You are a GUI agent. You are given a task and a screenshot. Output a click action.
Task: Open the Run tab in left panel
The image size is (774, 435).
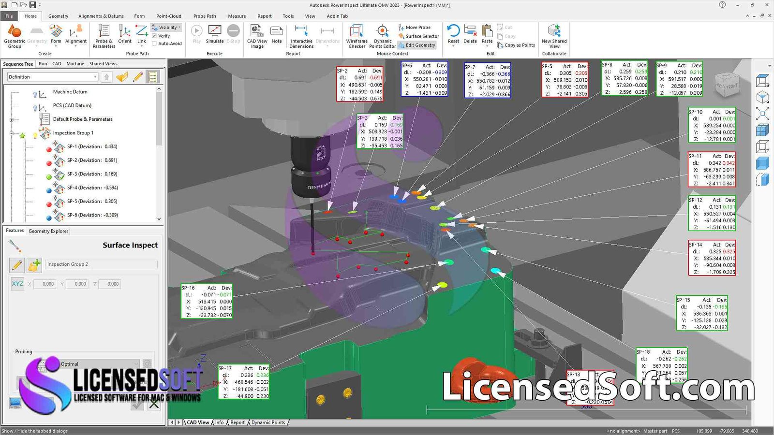point(43,64)
